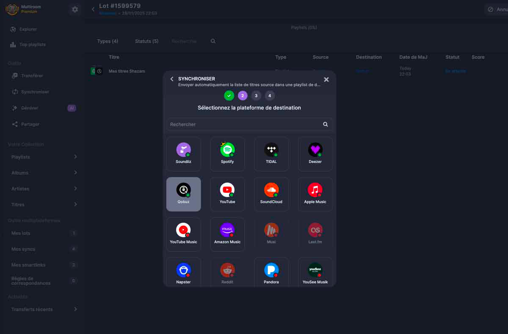Click step 2 indicator
The width and height of the screenshot is (508, 334).
[243, 96]
